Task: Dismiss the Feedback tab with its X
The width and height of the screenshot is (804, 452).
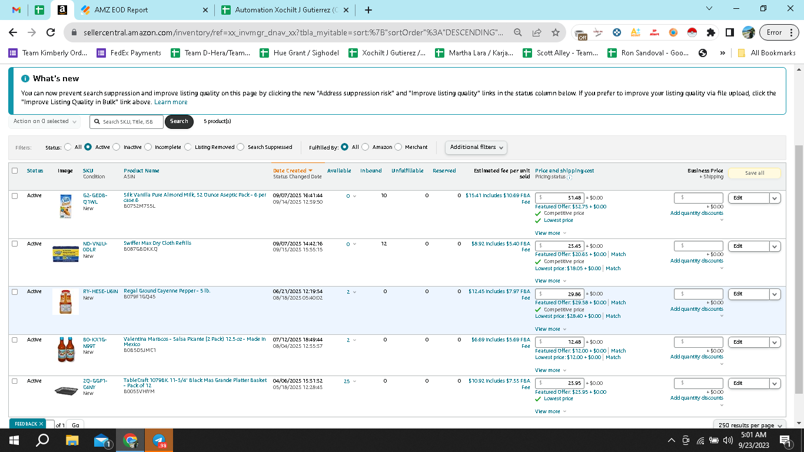Action: point(41,424)
